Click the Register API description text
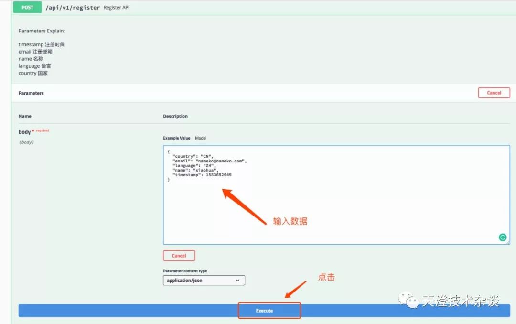516x324 pixels. (x=117, y=7)
